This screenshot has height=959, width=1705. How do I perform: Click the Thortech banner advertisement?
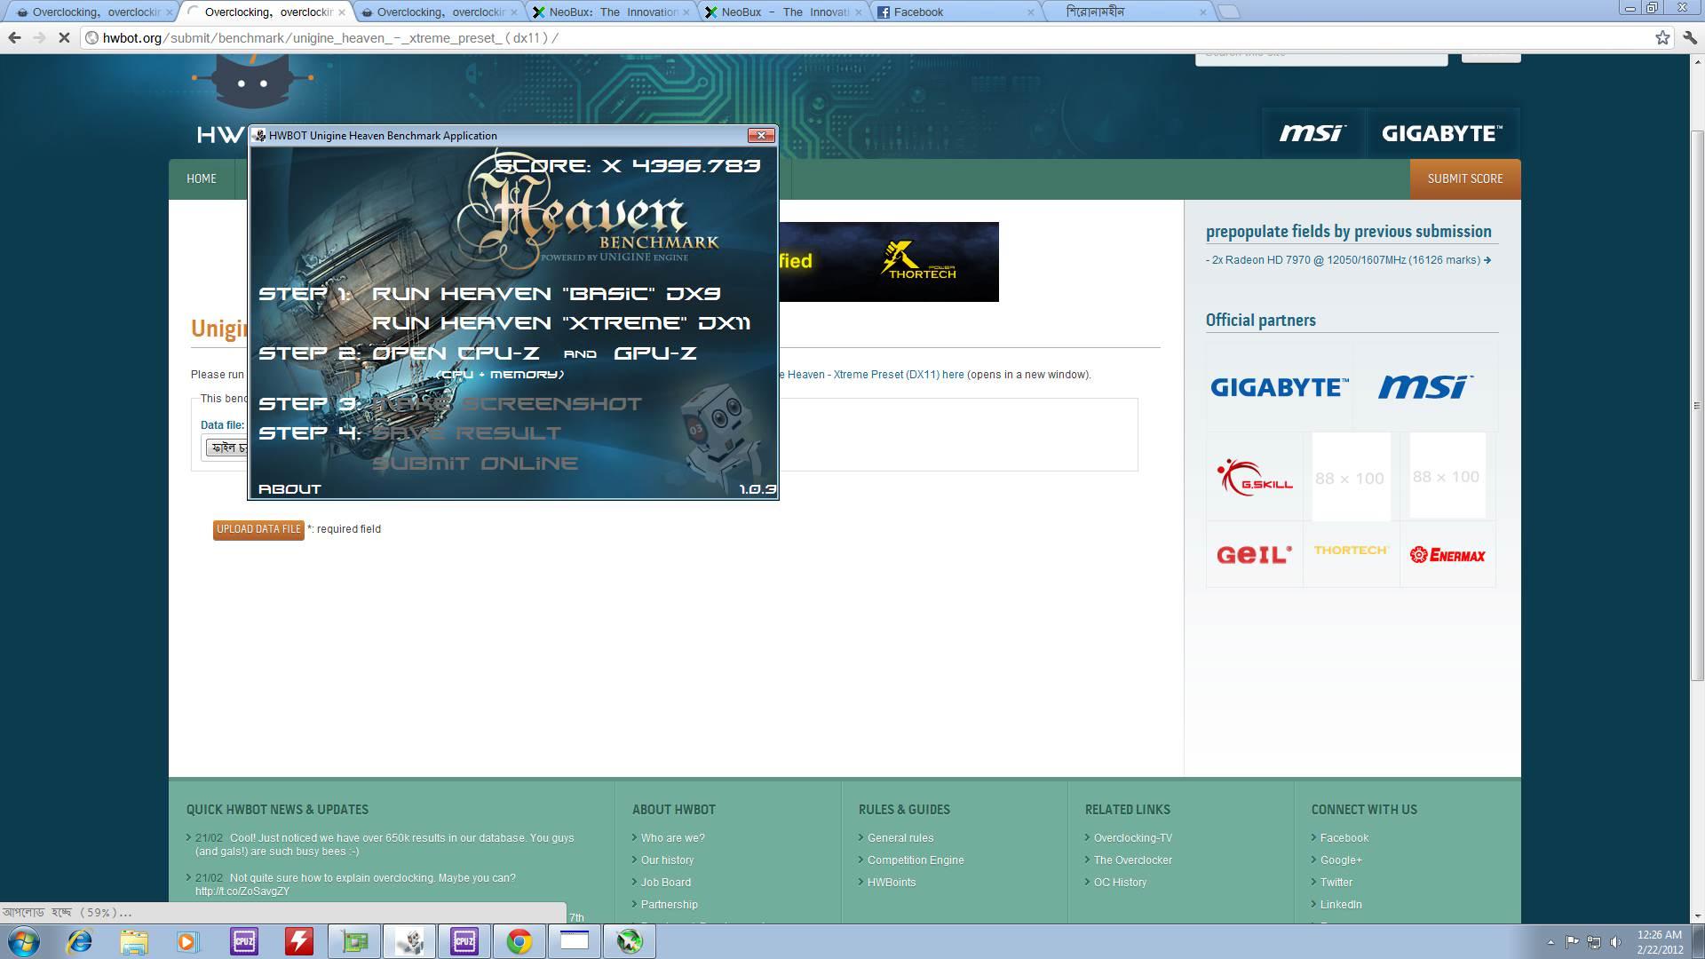889,261
